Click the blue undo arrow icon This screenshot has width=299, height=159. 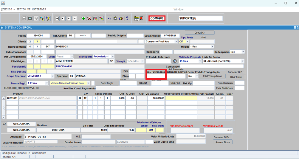pyautogui.click(x=109, y=18)
